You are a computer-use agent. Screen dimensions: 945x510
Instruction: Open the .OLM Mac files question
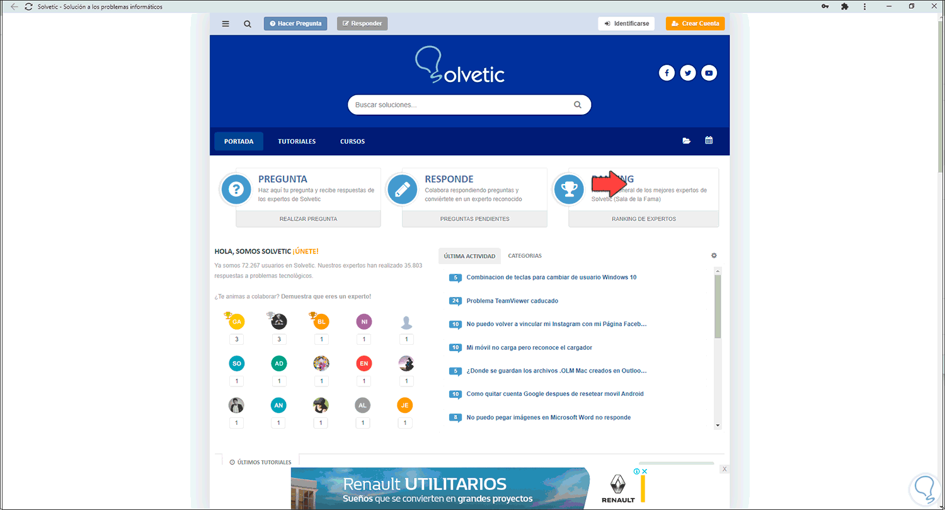tap(556, 371)
